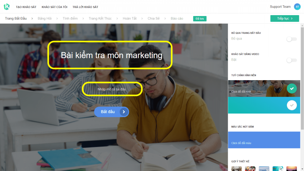
Task: Toggle the Bỏ qua start page switch
Action: [x=292, y=39]
